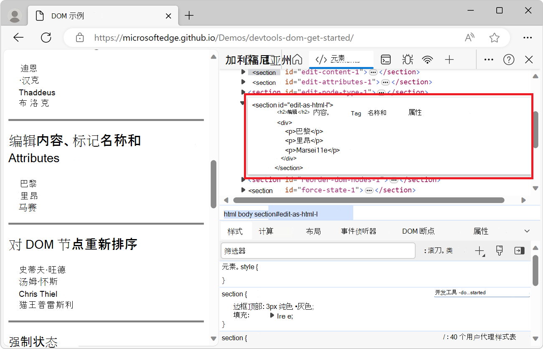Click the browser back arrow

coord(18,38)
